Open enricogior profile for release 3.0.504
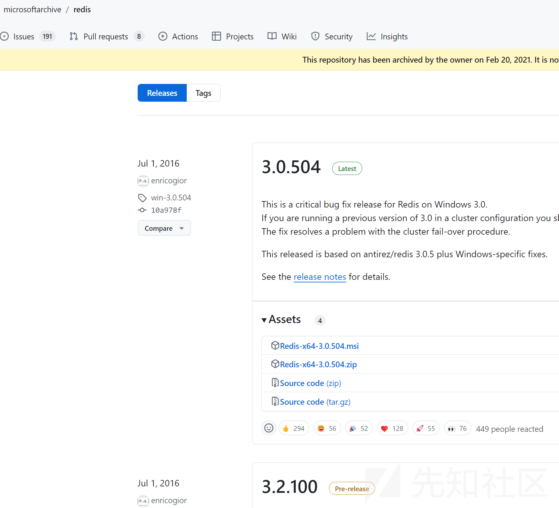Image resolution: width=559 pixels, height=508 pixels. [169, 180]
